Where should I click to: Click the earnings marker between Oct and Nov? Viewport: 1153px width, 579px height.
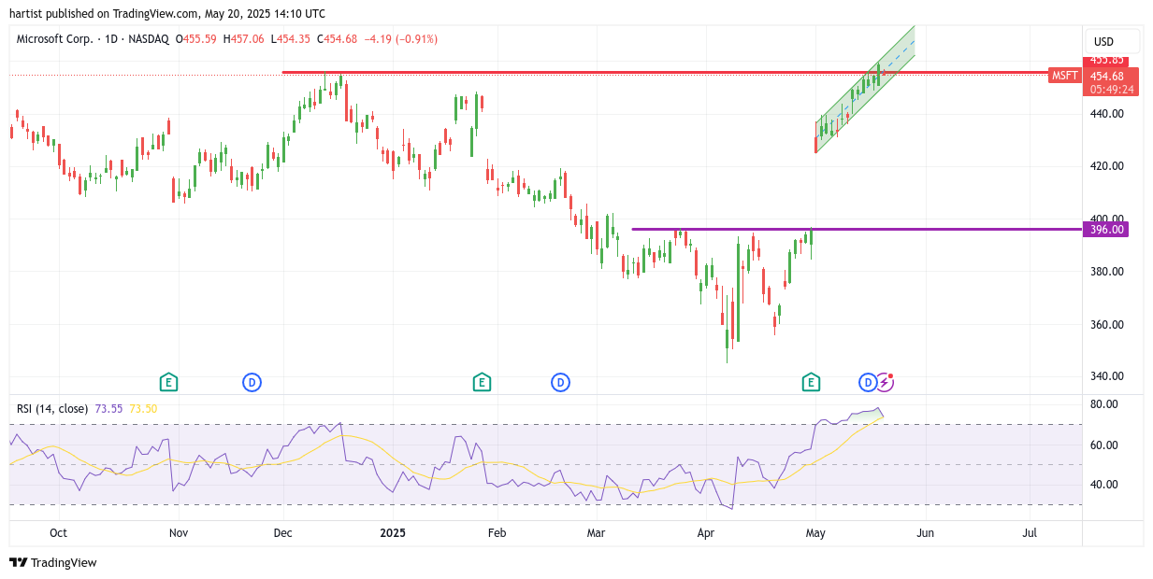pos(168,382)
